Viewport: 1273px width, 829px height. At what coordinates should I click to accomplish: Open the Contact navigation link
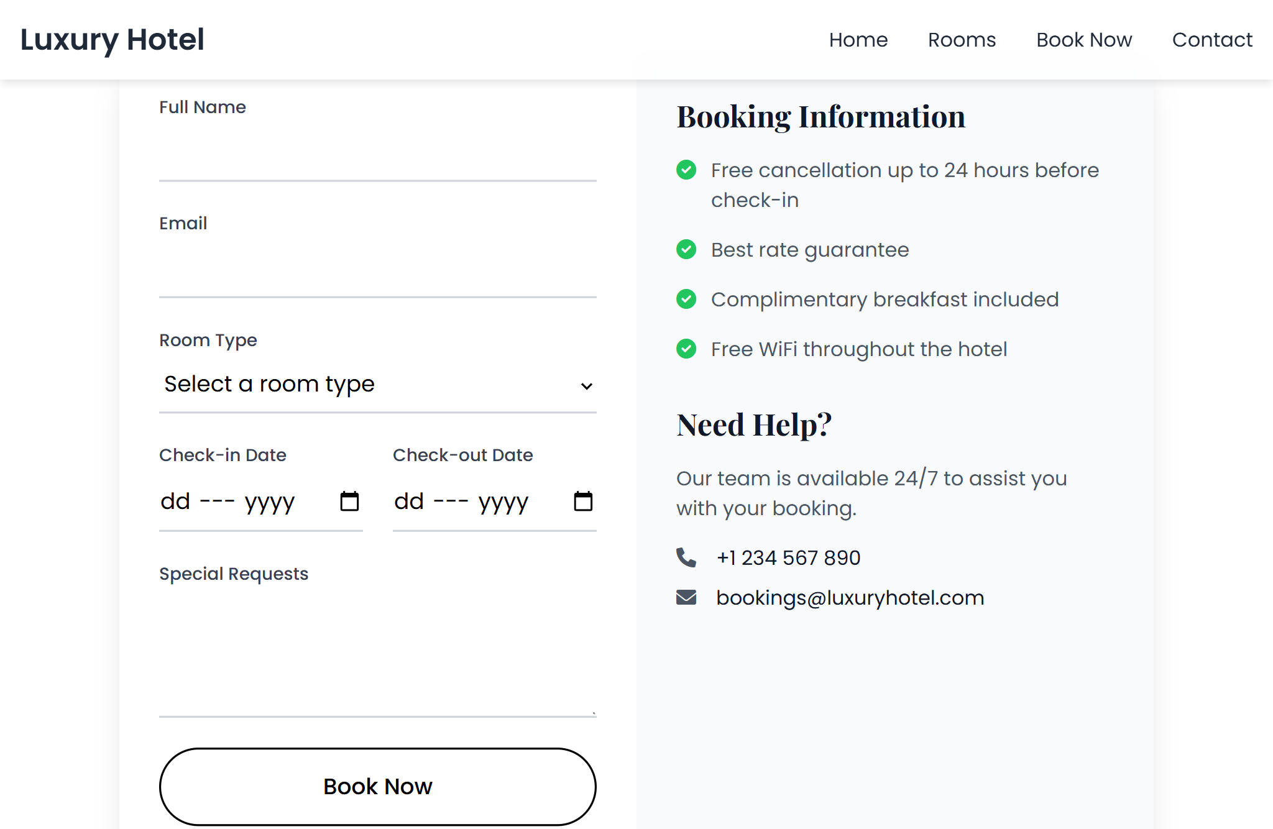1212,40
